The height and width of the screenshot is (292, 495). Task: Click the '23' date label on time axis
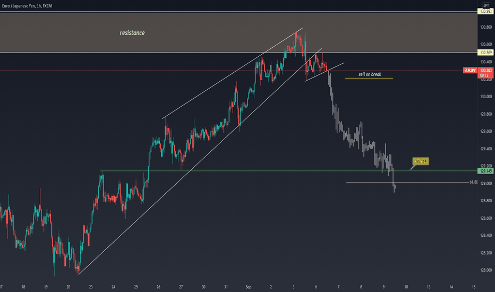(91, 287)
